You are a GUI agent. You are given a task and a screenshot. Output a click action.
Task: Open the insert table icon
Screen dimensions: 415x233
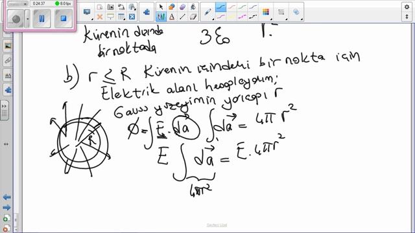[x=121, y=17]
